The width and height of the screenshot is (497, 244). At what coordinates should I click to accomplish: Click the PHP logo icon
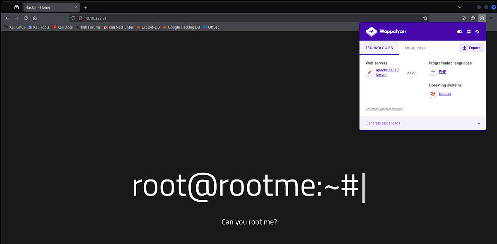(433, 72)
